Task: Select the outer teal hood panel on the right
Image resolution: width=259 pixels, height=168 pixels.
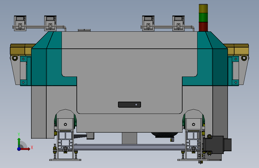Action: click(x=220, y=67)
